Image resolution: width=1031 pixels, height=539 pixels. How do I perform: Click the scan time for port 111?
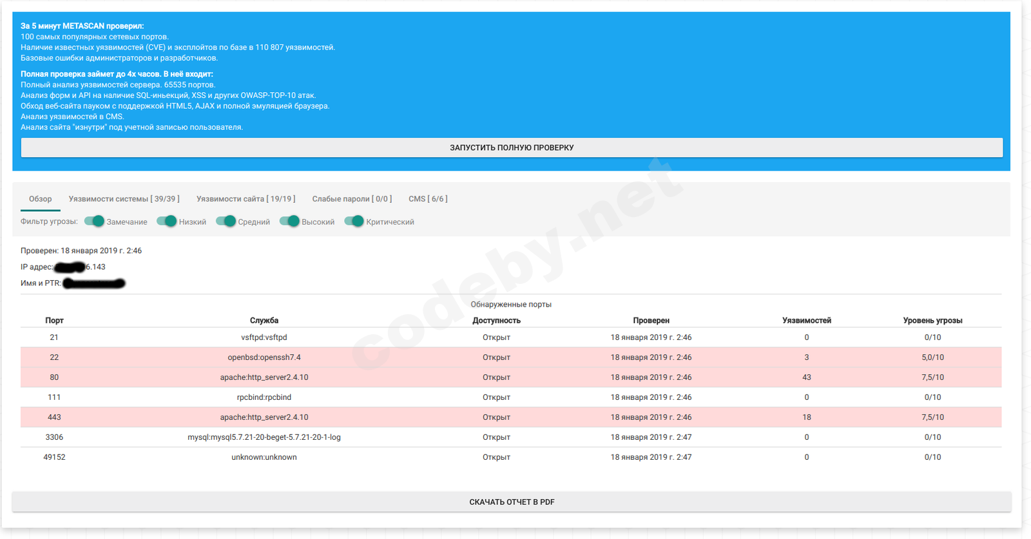click(651, 397)
